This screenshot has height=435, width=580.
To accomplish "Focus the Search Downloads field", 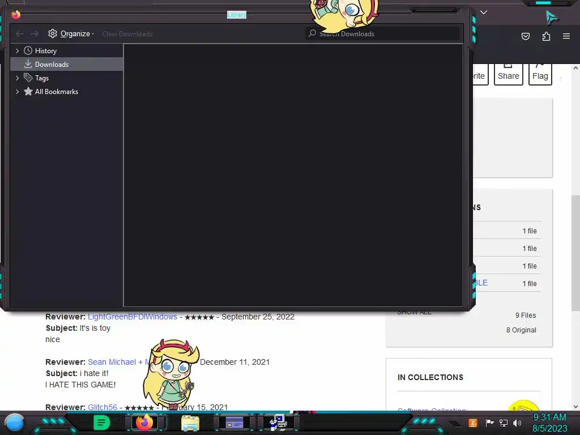I will coord(382,33).
